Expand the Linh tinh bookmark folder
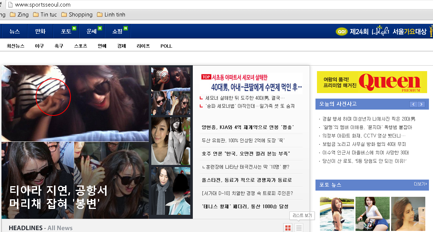The image size is (433, 232). 111,15
